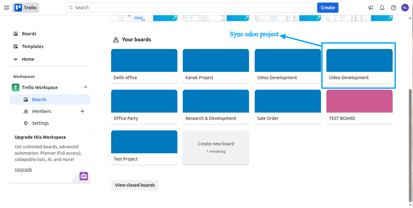The image size is (413, 208).
Task: Open the Office Party board
Action: click(x=144, y=107)
